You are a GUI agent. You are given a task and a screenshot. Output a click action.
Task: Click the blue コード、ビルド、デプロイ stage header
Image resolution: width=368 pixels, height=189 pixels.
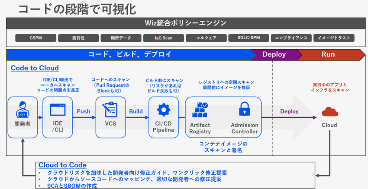(x=130, y=55)
